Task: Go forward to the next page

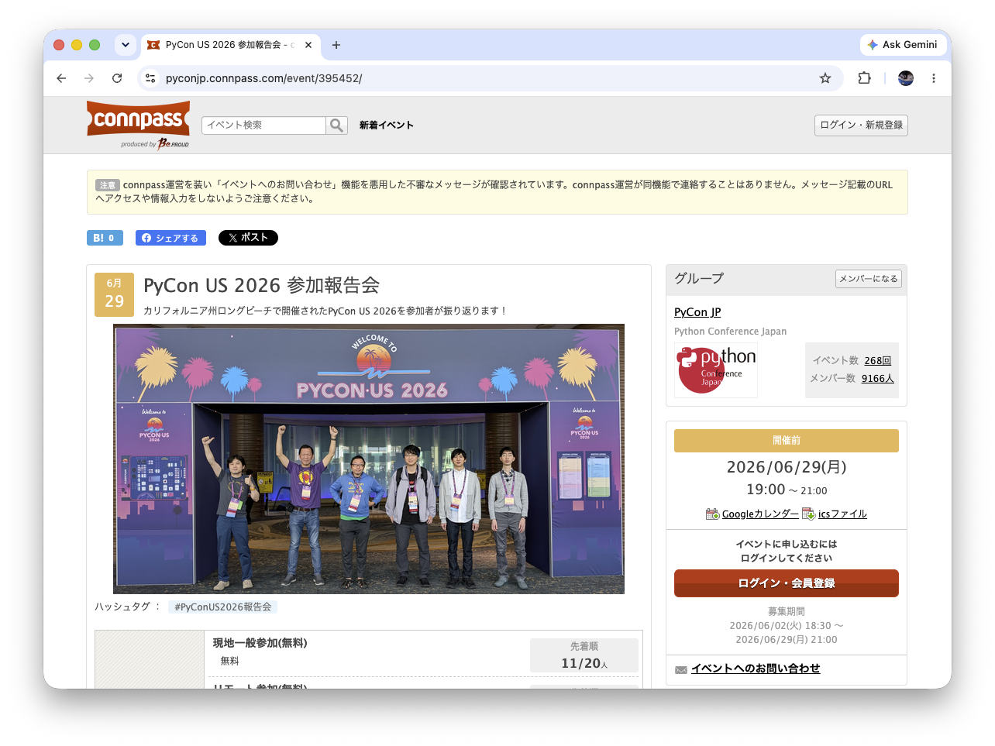Action: (89, 78)
